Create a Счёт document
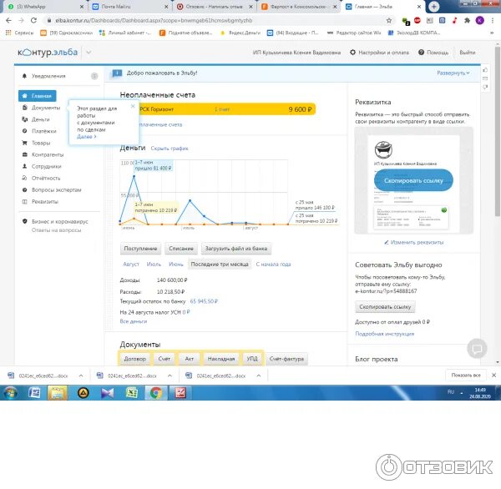Viewport: 501px width, 489px height. pos(164,359)
